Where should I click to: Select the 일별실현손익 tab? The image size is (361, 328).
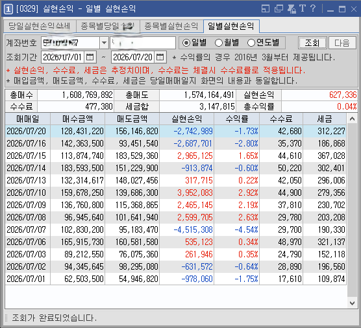231,26
